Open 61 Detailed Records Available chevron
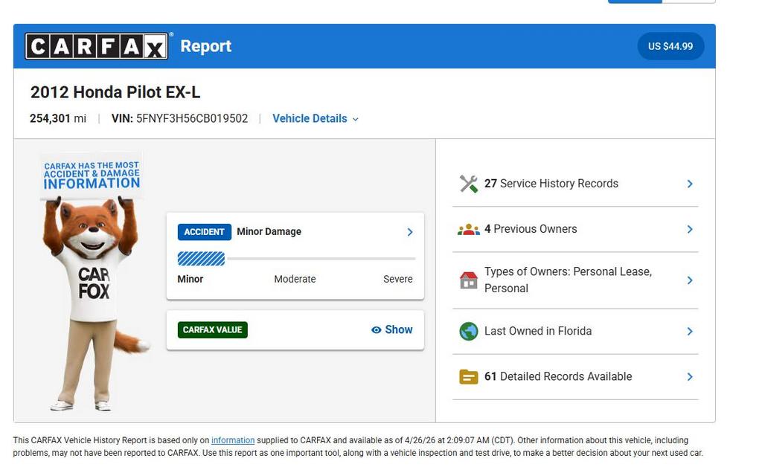Screen dimensions: 762x467 690,377
